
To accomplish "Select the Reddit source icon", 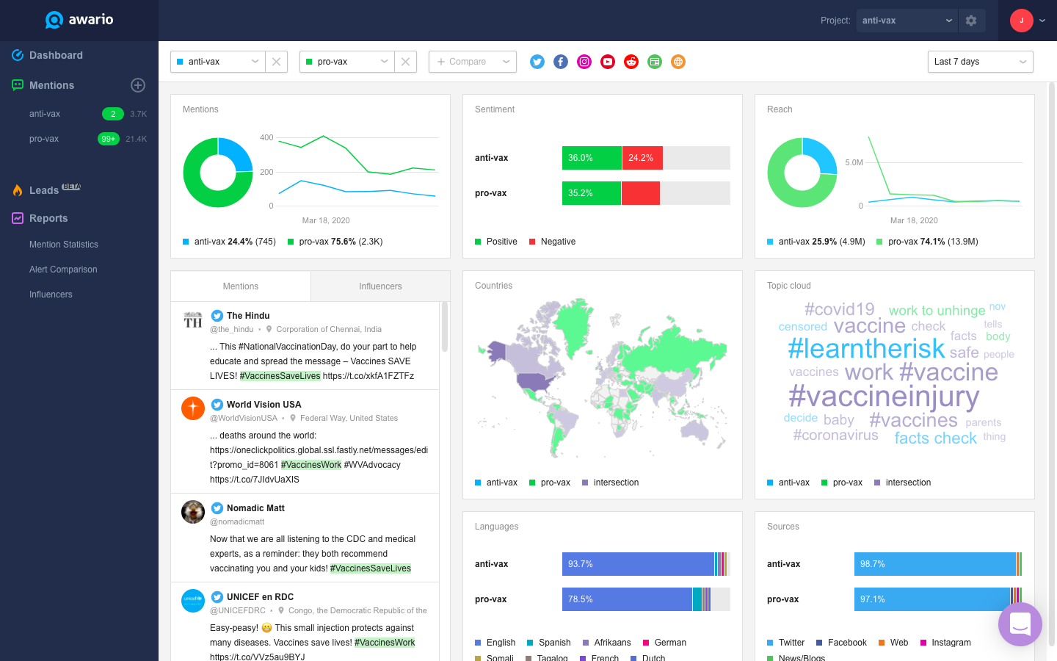I will click(x=631, y=62).
